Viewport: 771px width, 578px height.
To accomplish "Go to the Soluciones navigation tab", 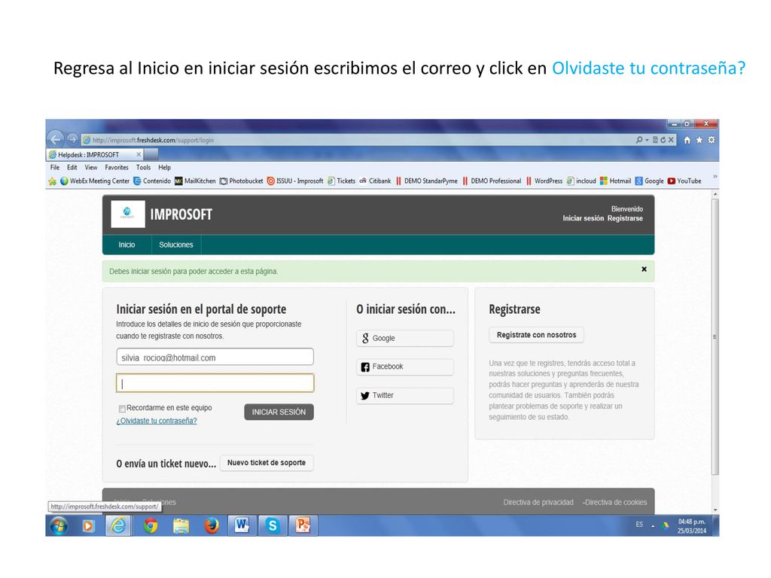I will point(176,245).
